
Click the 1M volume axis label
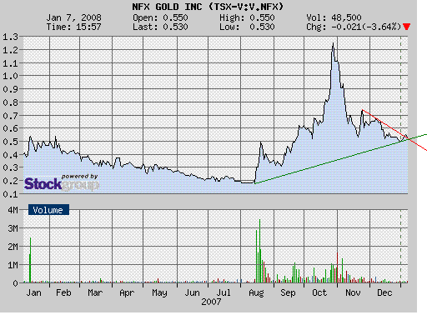(x=13, y=265)
